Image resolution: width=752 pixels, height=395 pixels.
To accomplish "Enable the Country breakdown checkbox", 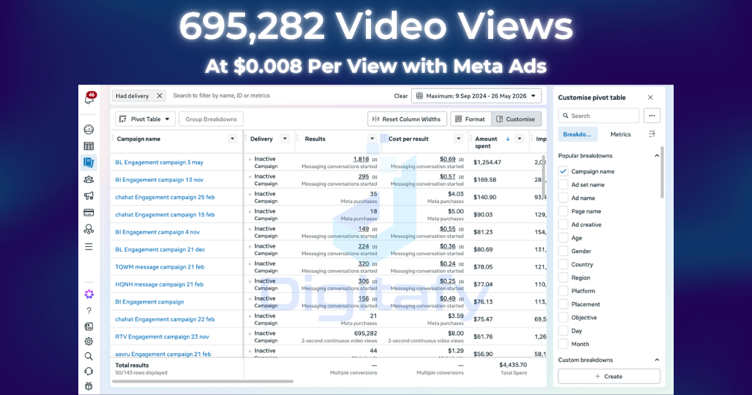I will tap(563, 265).
